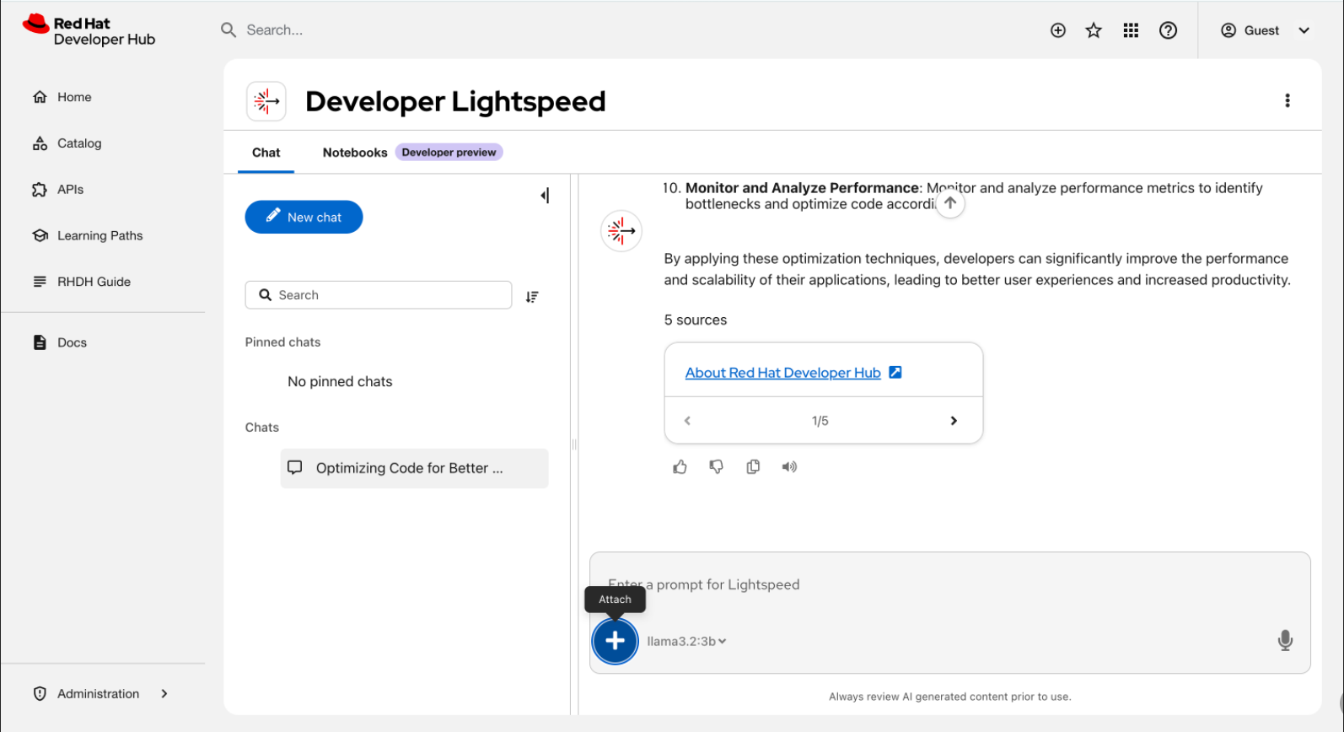Activate the microphone voice input

coord(1285,641)
